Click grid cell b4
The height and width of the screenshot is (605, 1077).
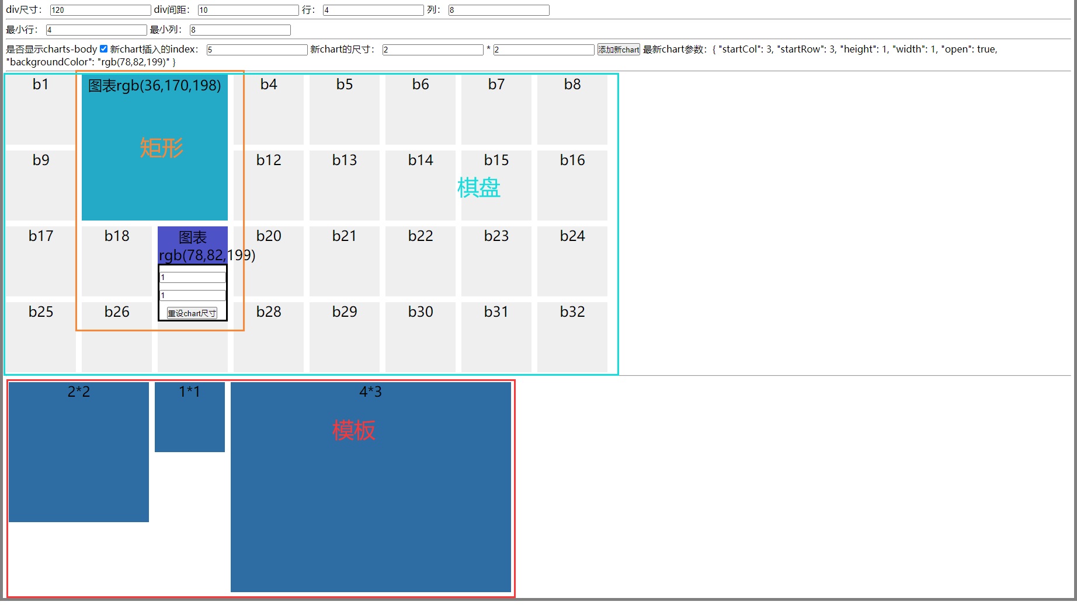point(269,110)
